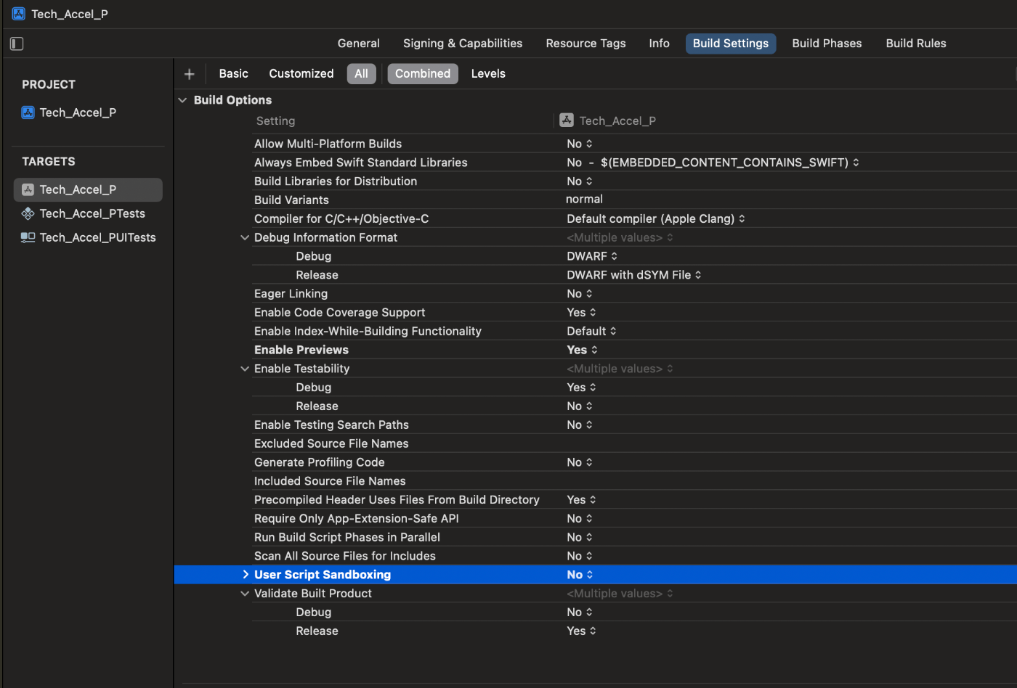
Task: Open User Script Sandboxing No popup
Action: [x=580, y=575]
